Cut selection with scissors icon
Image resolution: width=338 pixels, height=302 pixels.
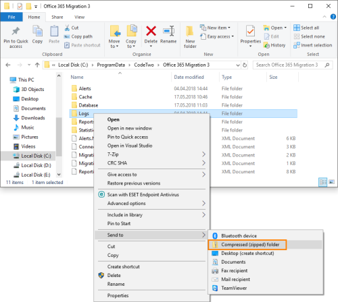coord(72,28)
